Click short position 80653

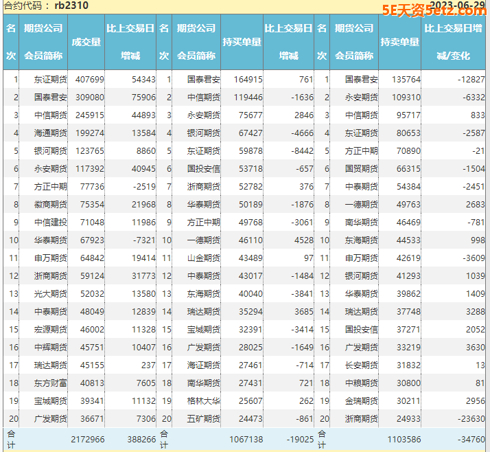(409, 133)
